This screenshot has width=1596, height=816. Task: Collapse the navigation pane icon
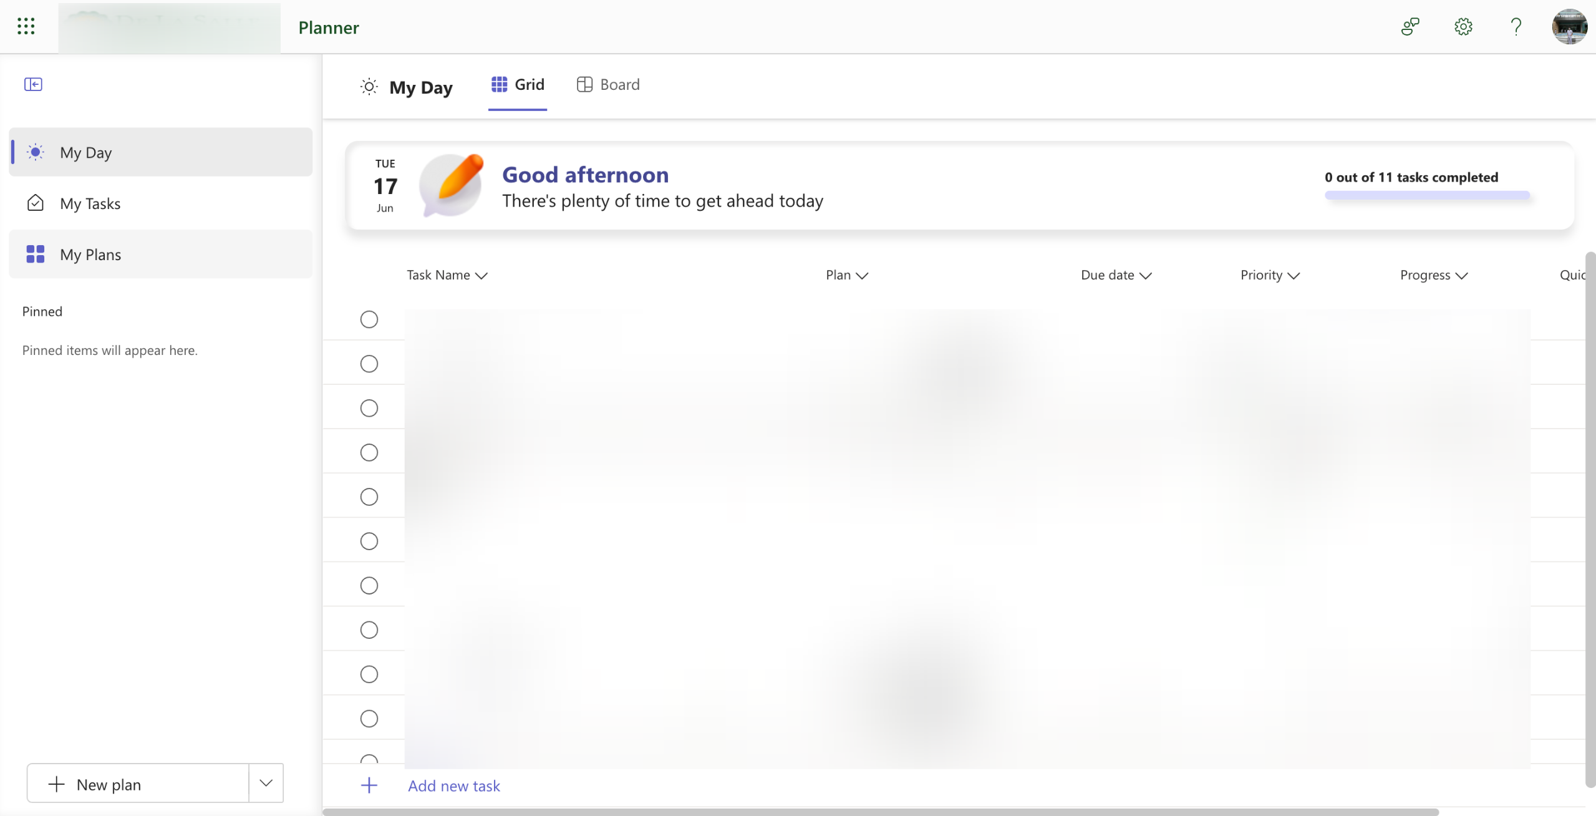33,84
